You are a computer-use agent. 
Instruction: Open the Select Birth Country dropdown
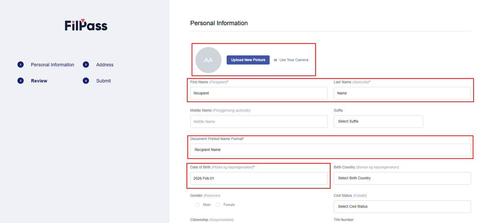tap(402, 178)
